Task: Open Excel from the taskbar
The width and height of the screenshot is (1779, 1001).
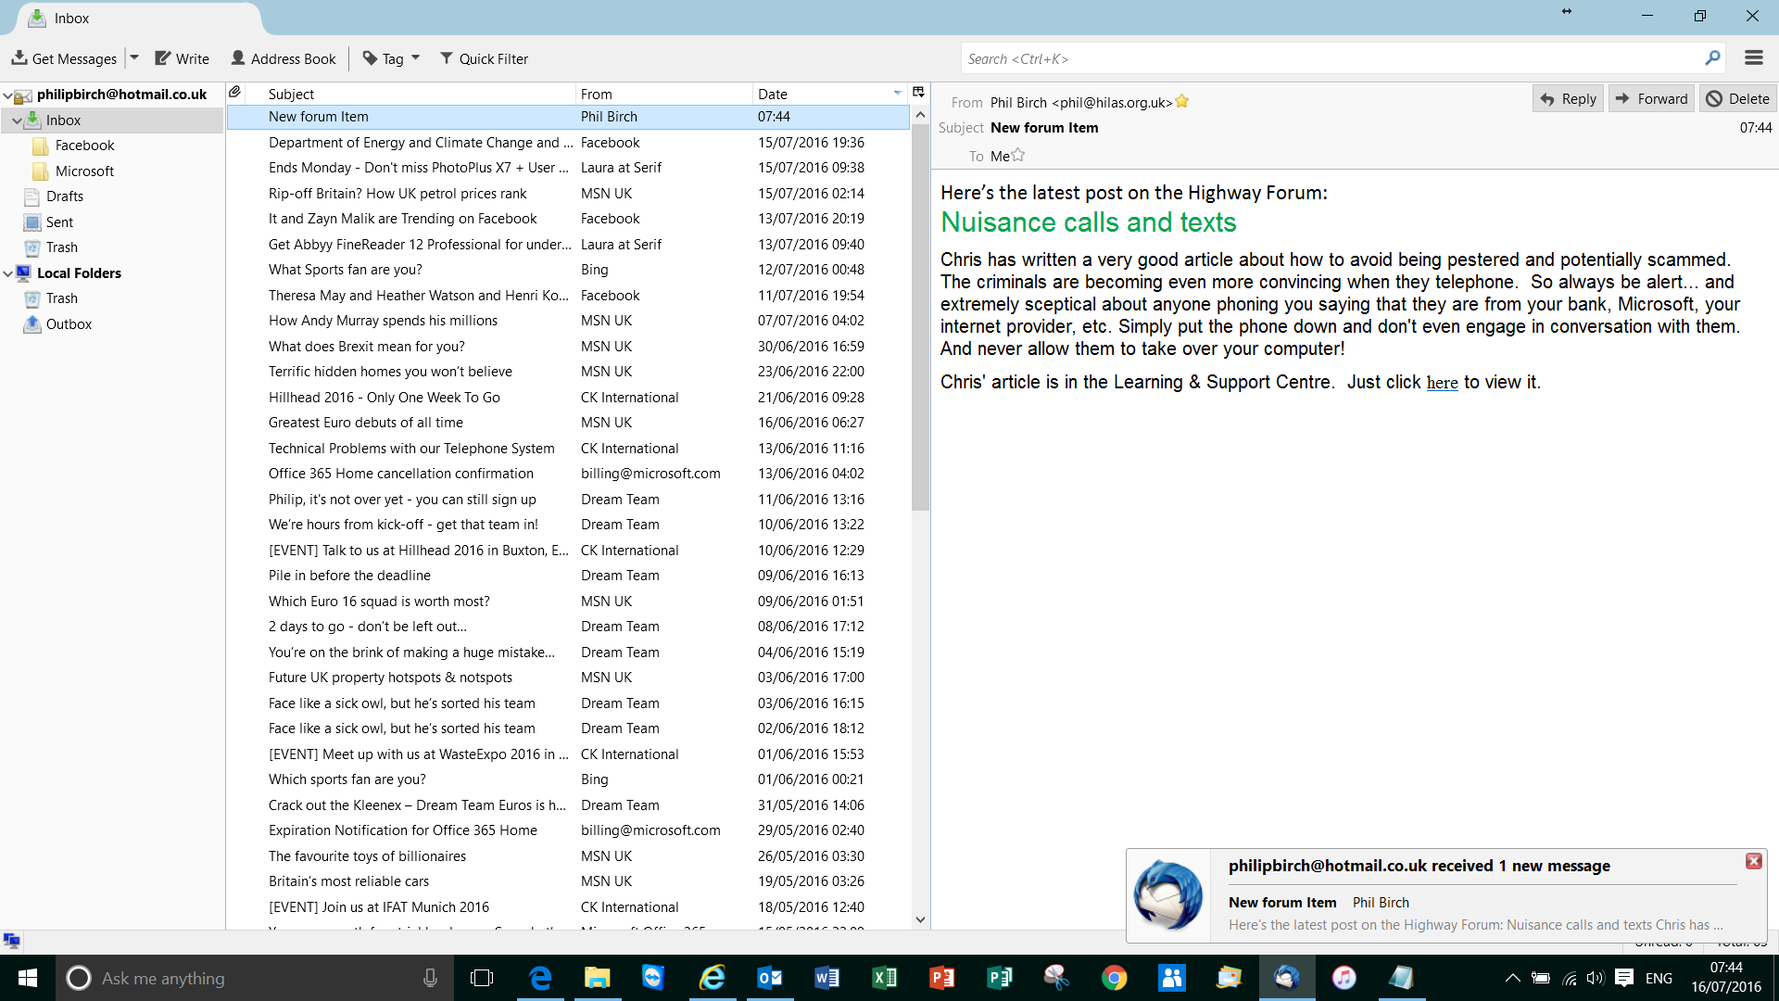Action: point(884,978)
